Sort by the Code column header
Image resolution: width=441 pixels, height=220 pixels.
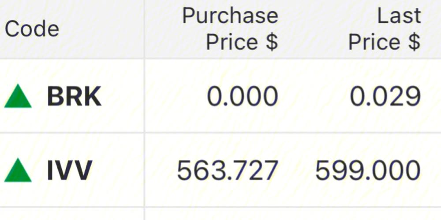(x=32, y=29)
